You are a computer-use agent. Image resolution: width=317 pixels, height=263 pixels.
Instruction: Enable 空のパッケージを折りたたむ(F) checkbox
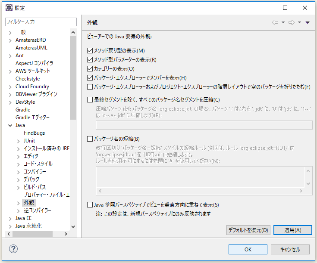pyautogui.click(x=90, y=87)
